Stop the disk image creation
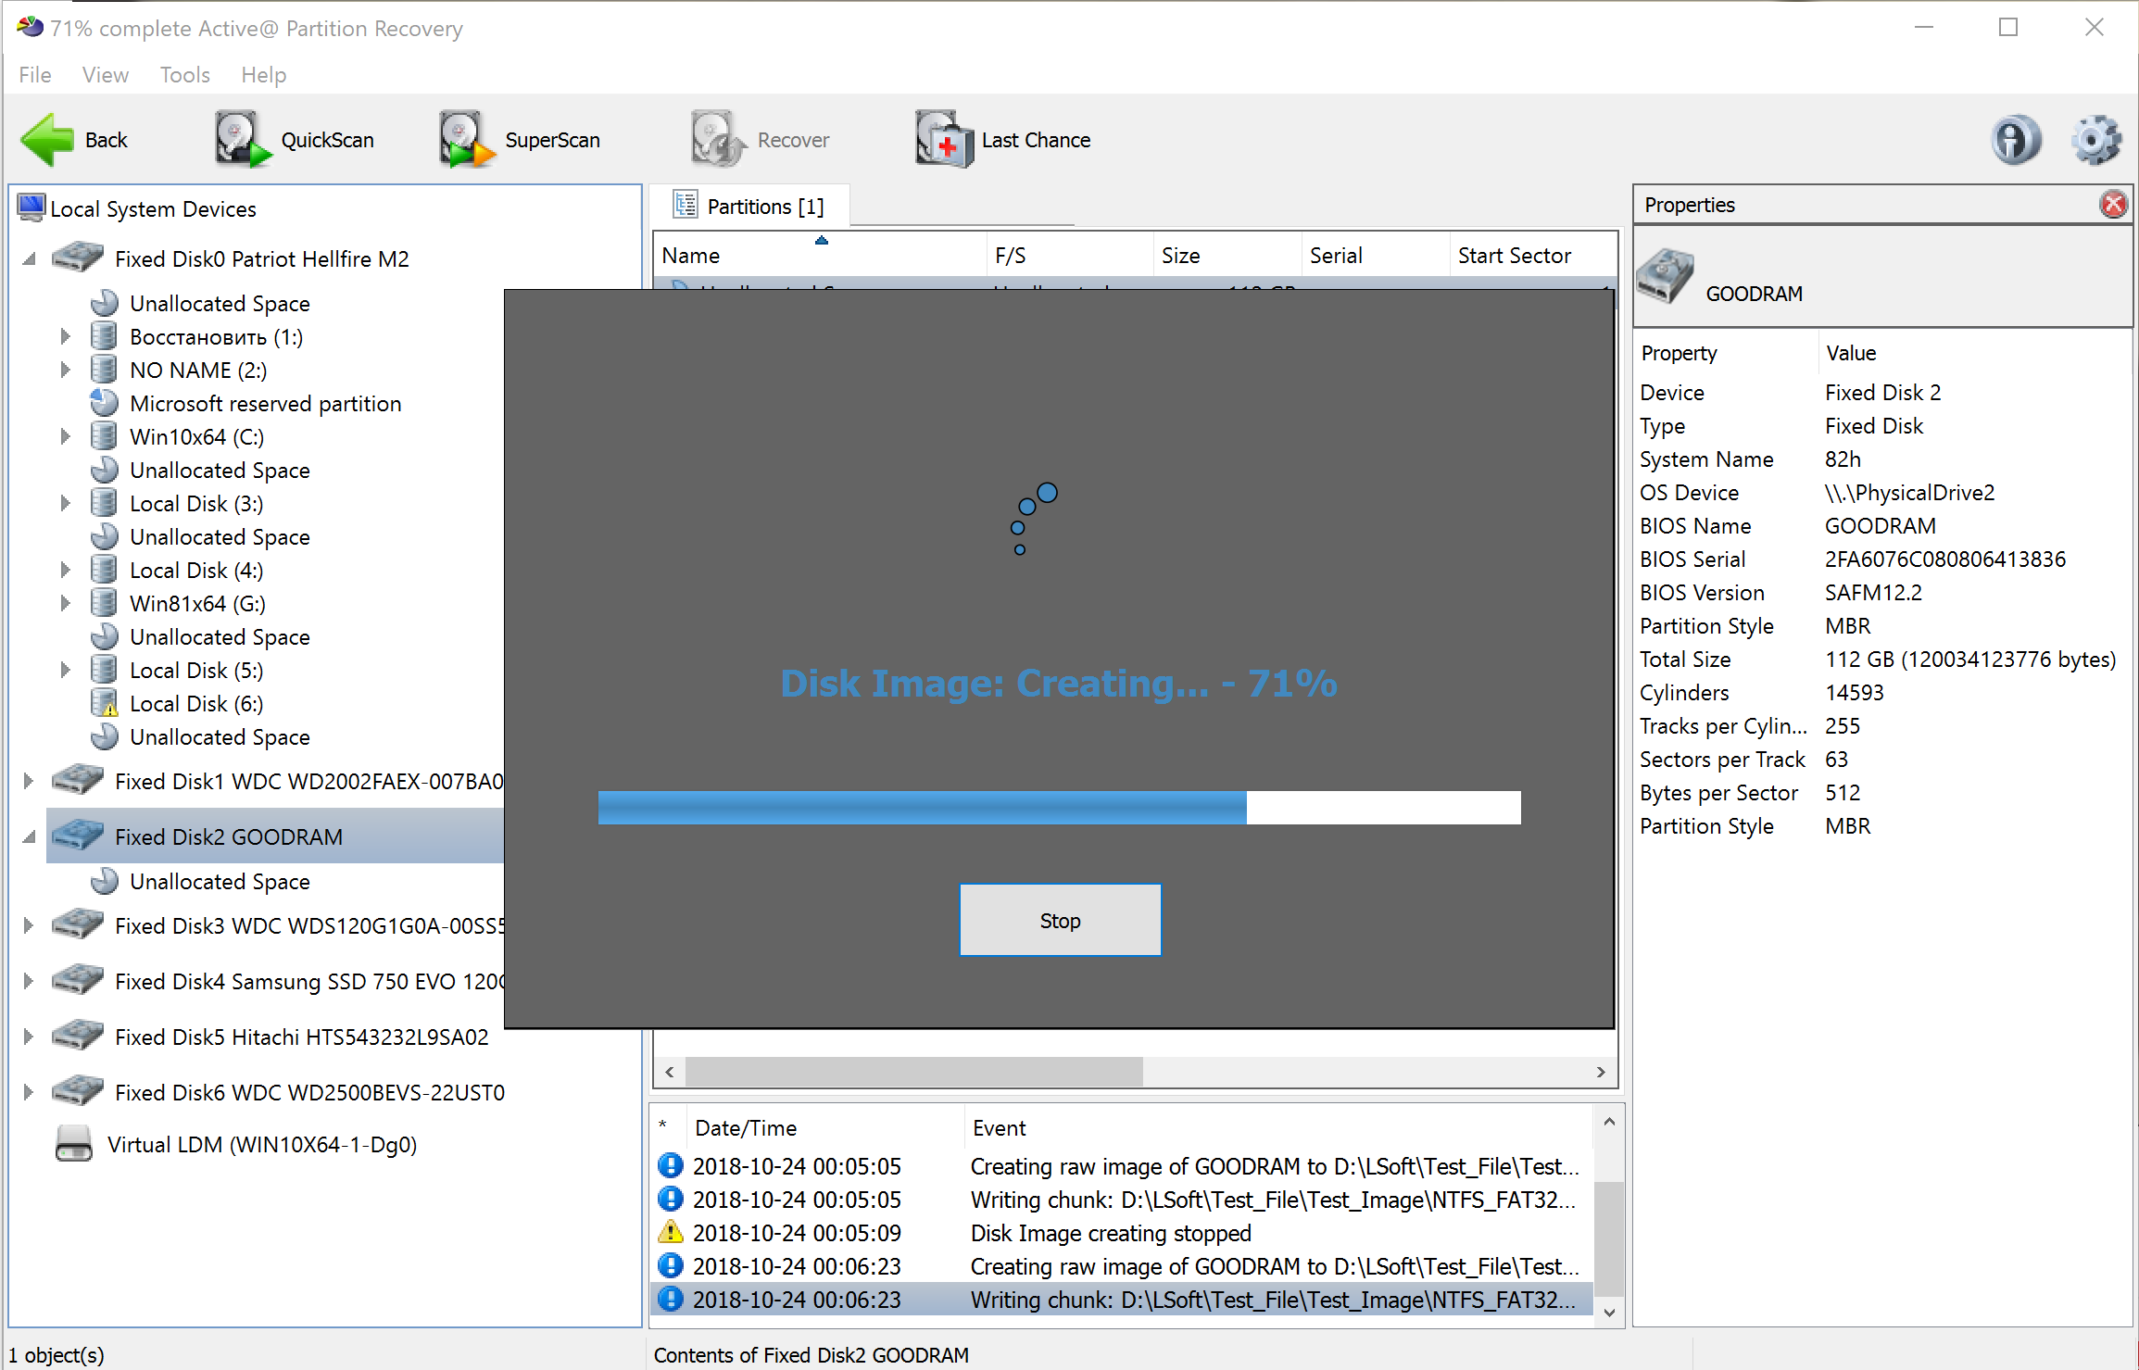Viewport: 2139px width, 1370px height. pyautogui.click(x=1060, y=920)
